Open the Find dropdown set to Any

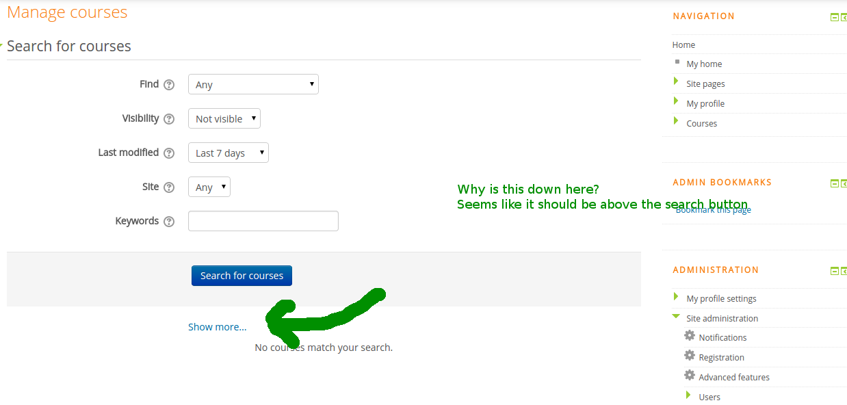click(x=253, y=84)
